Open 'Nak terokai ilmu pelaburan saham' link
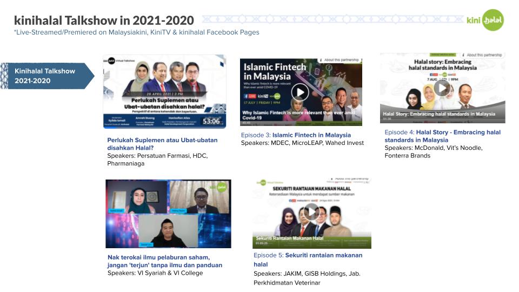519x292 pixels. (165, 261)
